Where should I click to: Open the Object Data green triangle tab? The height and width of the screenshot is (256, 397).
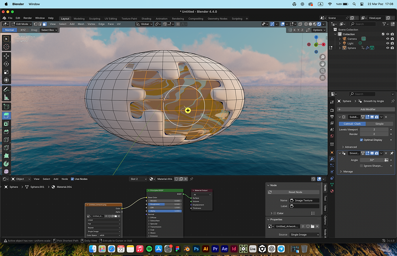(332, 184)
